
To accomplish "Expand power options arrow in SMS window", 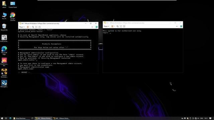I will click(x=115, y=26).
